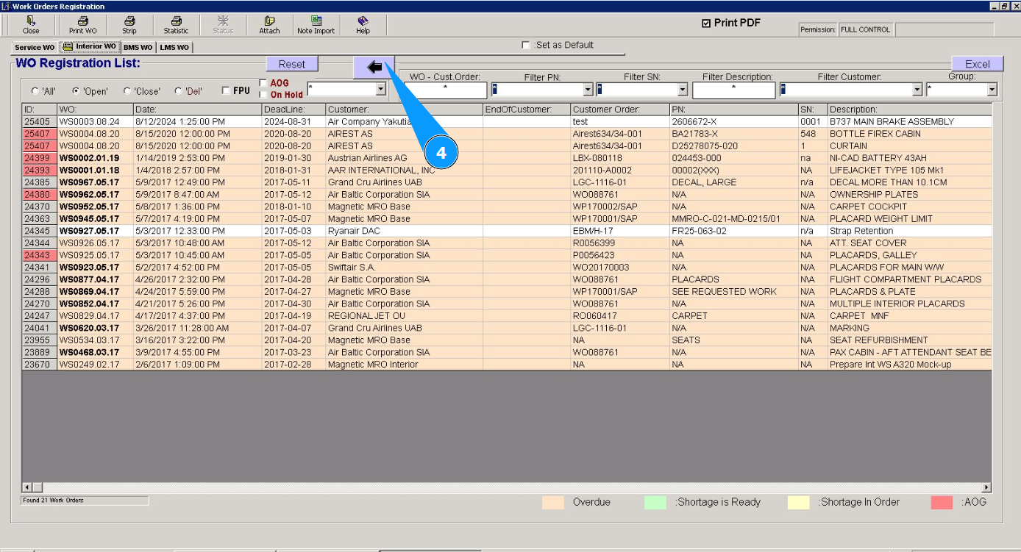Screen dimensions: 1021x552
Task: Click the Close toolbar icon
Action: (31, 21)
